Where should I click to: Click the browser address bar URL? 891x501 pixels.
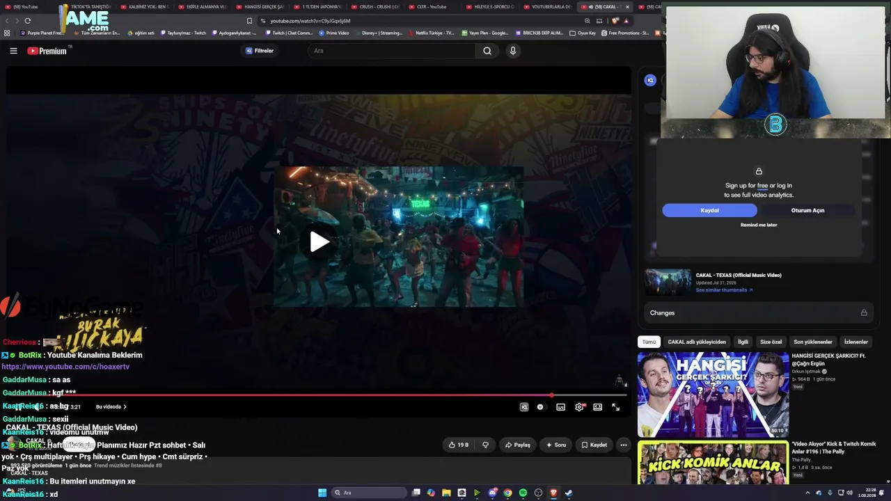(310, 21)
